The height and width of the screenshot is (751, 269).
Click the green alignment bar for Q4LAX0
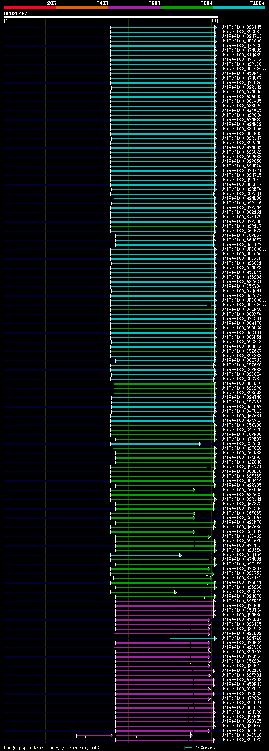point(164,309)
